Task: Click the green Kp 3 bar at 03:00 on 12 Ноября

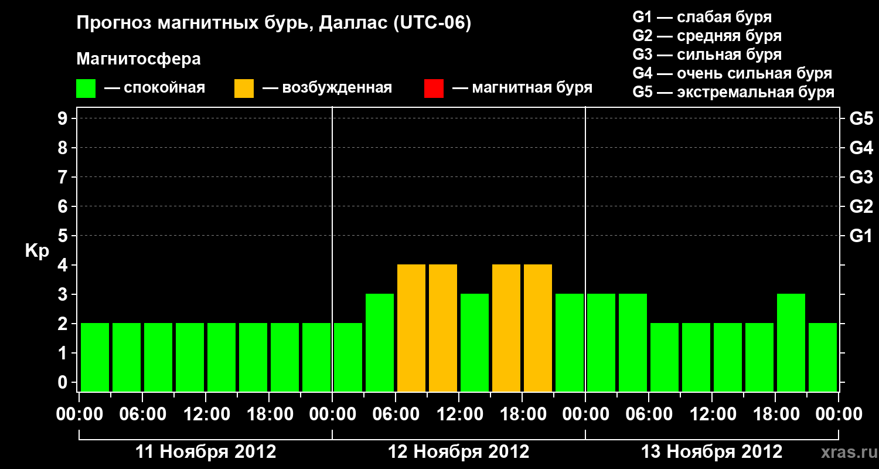Action: tap(380, 342)
